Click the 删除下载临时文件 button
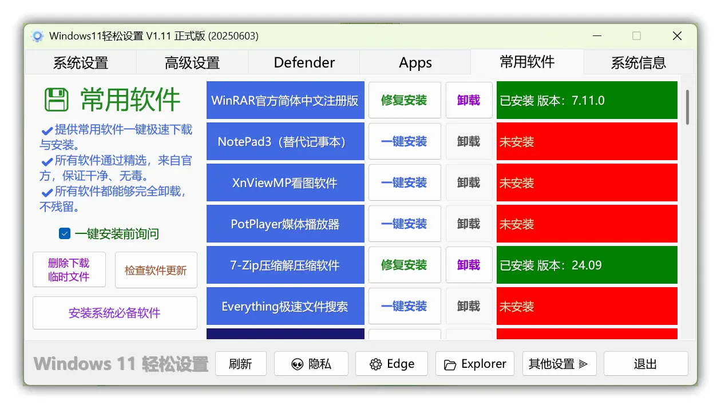 tap(69, 269)
